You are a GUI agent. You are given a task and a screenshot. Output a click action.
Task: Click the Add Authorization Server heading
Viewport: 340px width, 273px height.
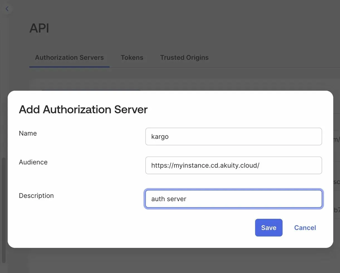click(x=83, y=109)
